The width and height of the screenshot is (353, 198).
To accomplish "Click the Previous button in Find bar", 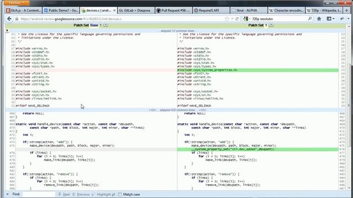I will (81, 194).
